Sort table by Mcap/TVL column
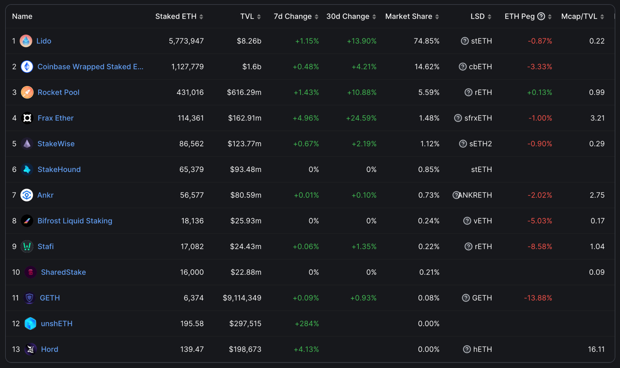The width and height of the screenshot is (620, 368). click(602, 17)
